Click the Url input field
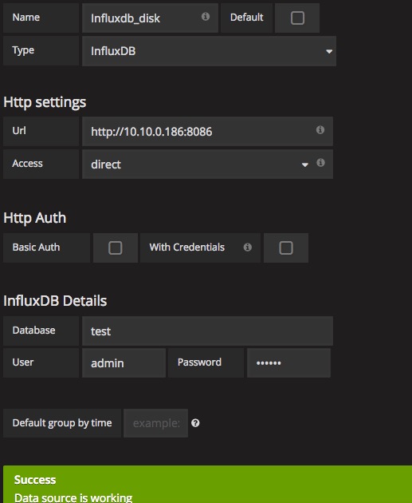This screenshot has width=412, height=503. (x=207, y=131)
